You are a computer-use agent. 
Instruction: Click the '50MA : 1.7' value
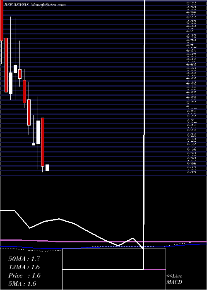pyautogui.click(x=24, y=259)
